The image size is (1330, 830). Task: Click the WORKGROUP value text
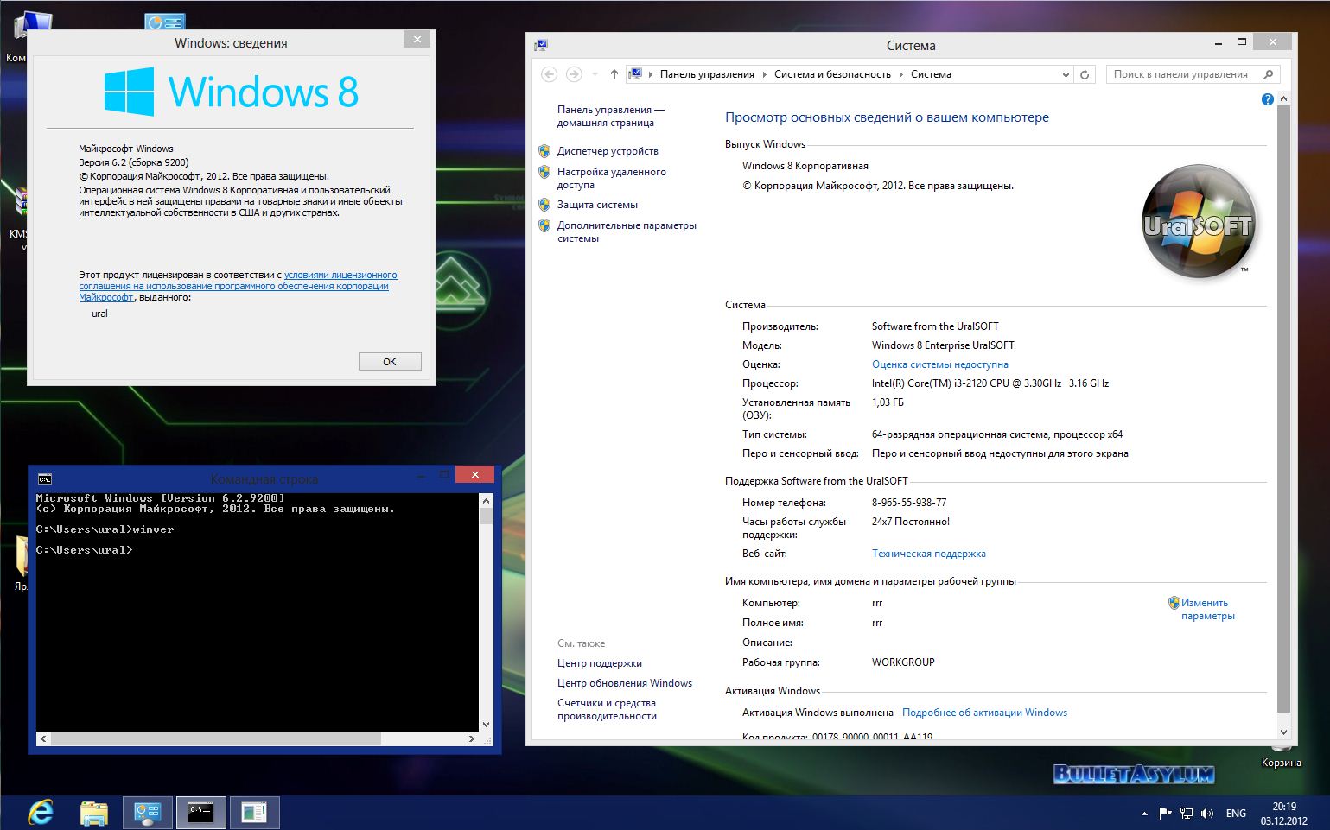(903, 662)
